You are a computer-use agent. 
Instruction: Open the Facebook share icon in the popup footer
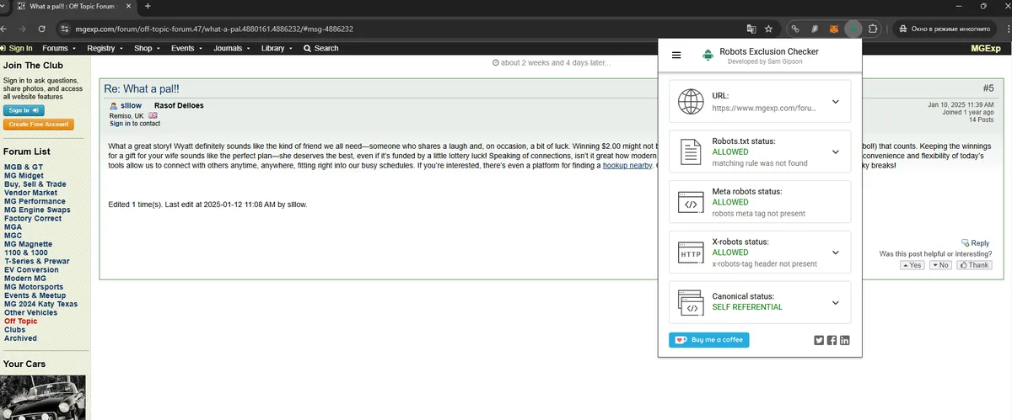[x=832, y=340]
